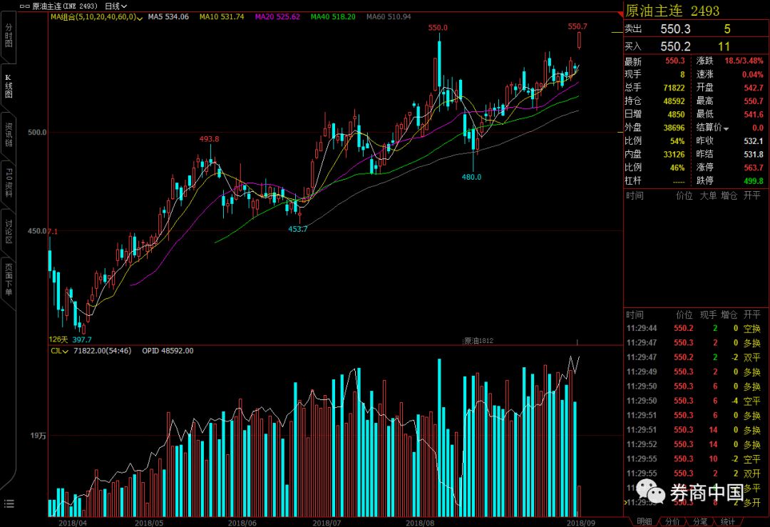
Task: Switch to the 分时图 side tab
Action: pyautogui.click(x=9, y=35)
